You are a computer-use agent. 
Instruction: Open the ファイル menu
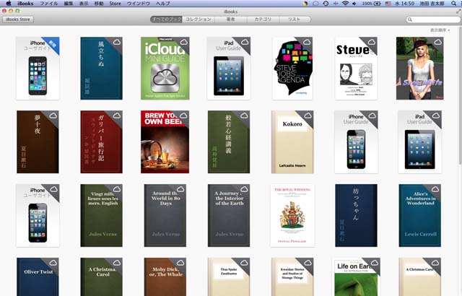(48, 4)
